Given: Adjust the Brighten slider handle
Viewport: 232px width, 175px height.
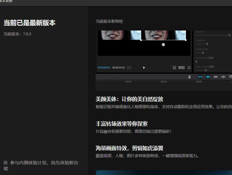Looking at the screenshot, I should (x=207, y=44).
